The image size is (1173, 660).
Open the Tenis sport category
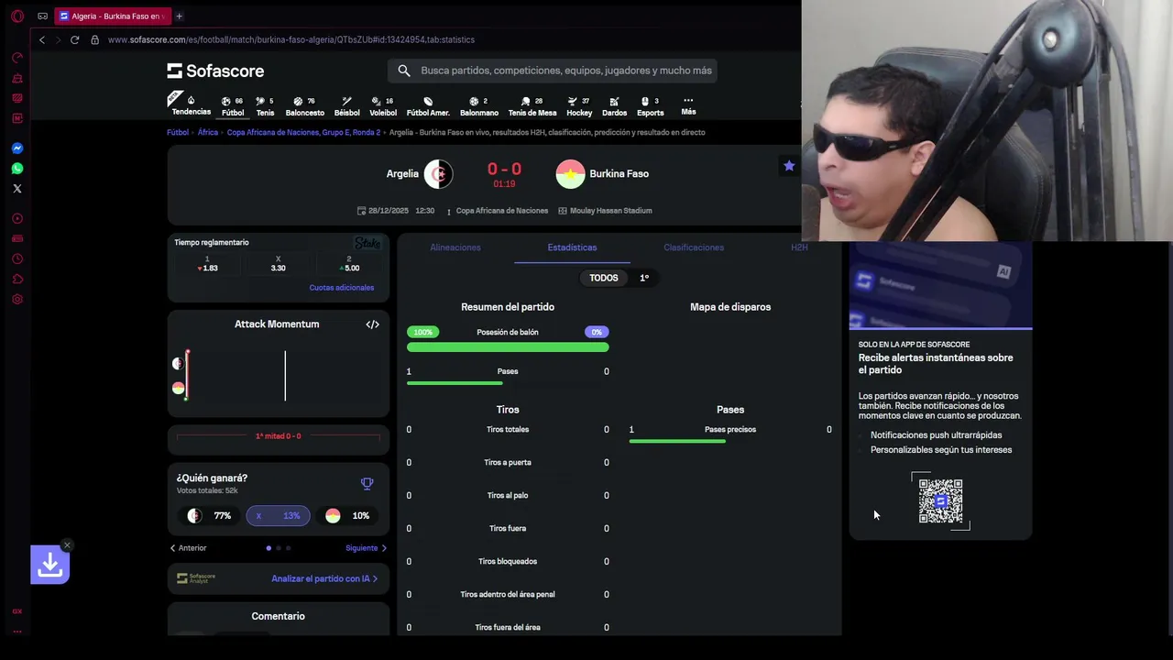265,106
